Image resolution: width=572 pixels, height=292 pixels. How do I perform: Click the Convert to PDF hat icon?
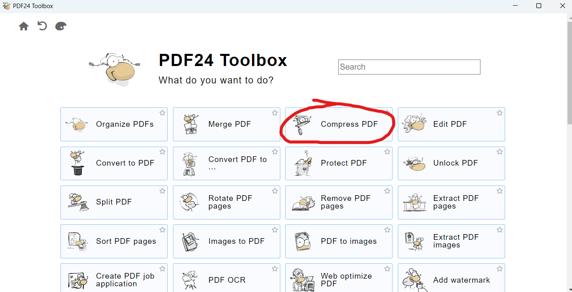point(77,163)
